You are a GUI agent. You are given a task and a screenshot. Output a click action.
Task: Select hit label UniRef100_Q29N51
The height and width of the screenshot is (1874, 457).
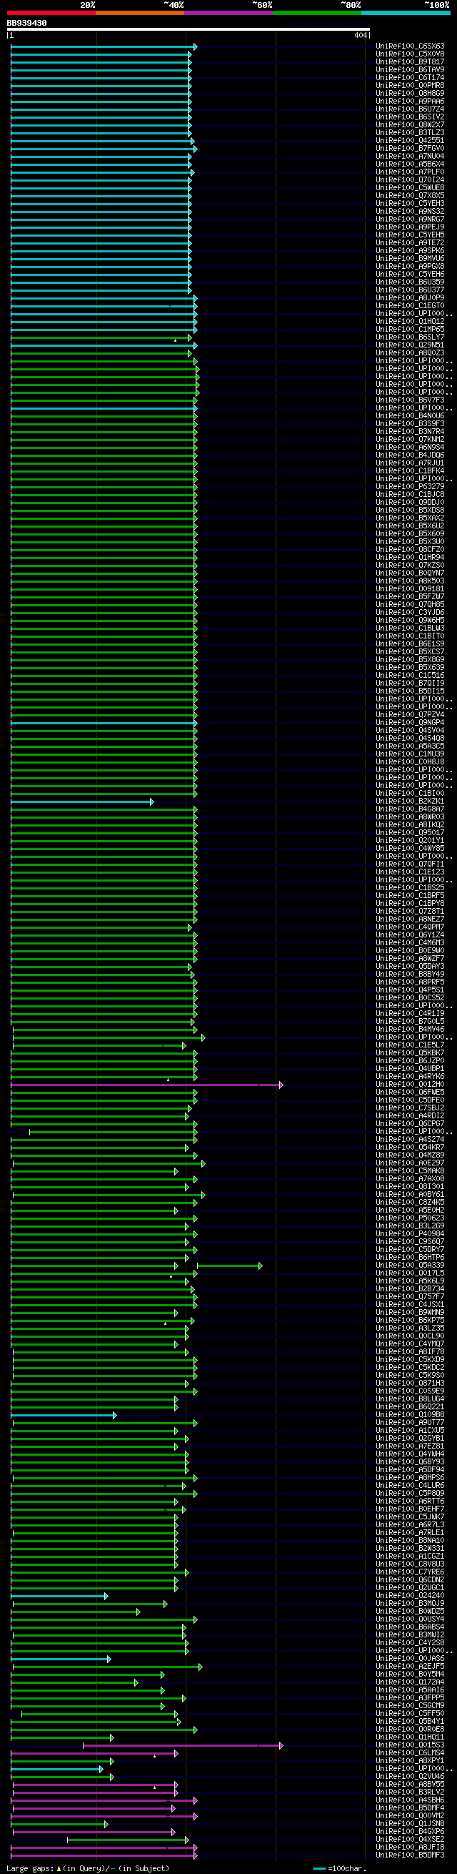tap(410, 345)
